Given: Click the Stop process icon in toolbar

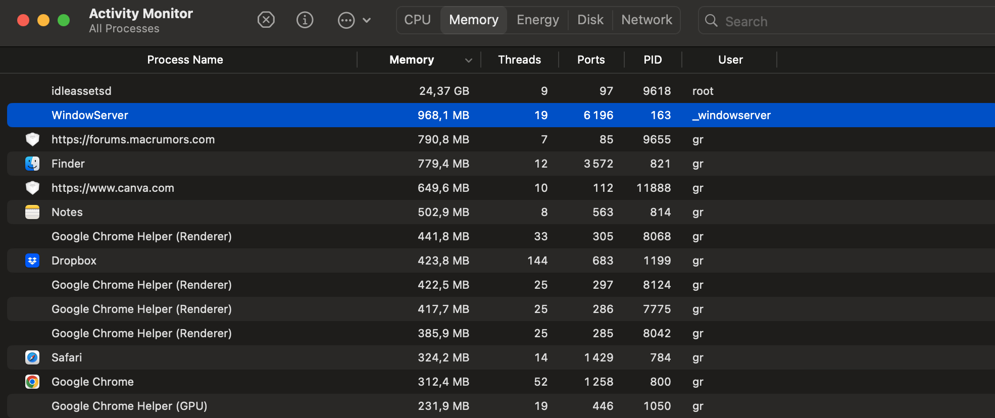Looking at the screenshot, I should 266,20.
